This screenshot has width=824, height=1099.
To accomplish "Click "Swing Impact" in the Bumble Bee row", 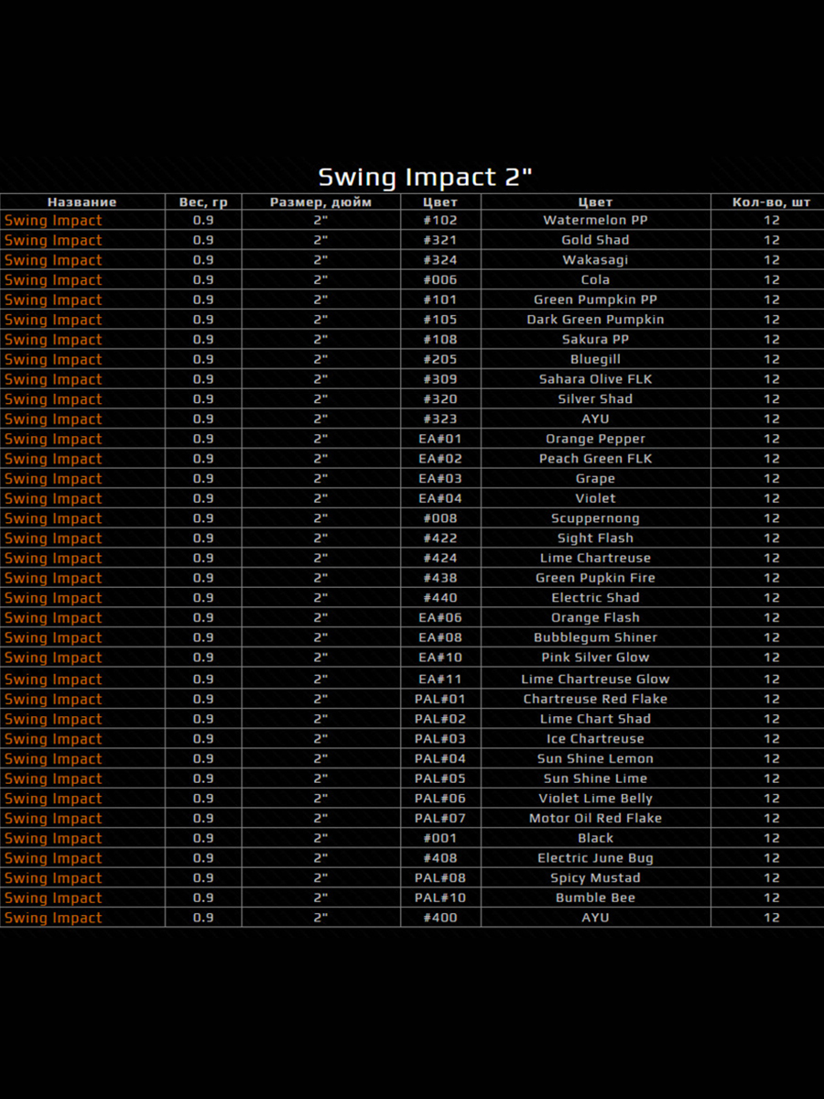I will (x=53, y=898).
